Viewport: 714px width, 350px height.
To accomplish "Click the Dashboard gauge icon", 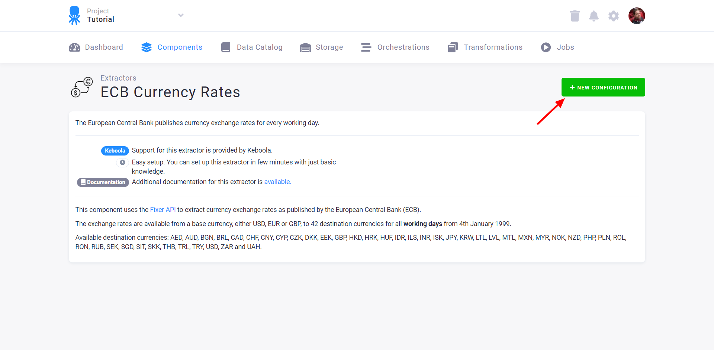I will [x=74, y=47].
